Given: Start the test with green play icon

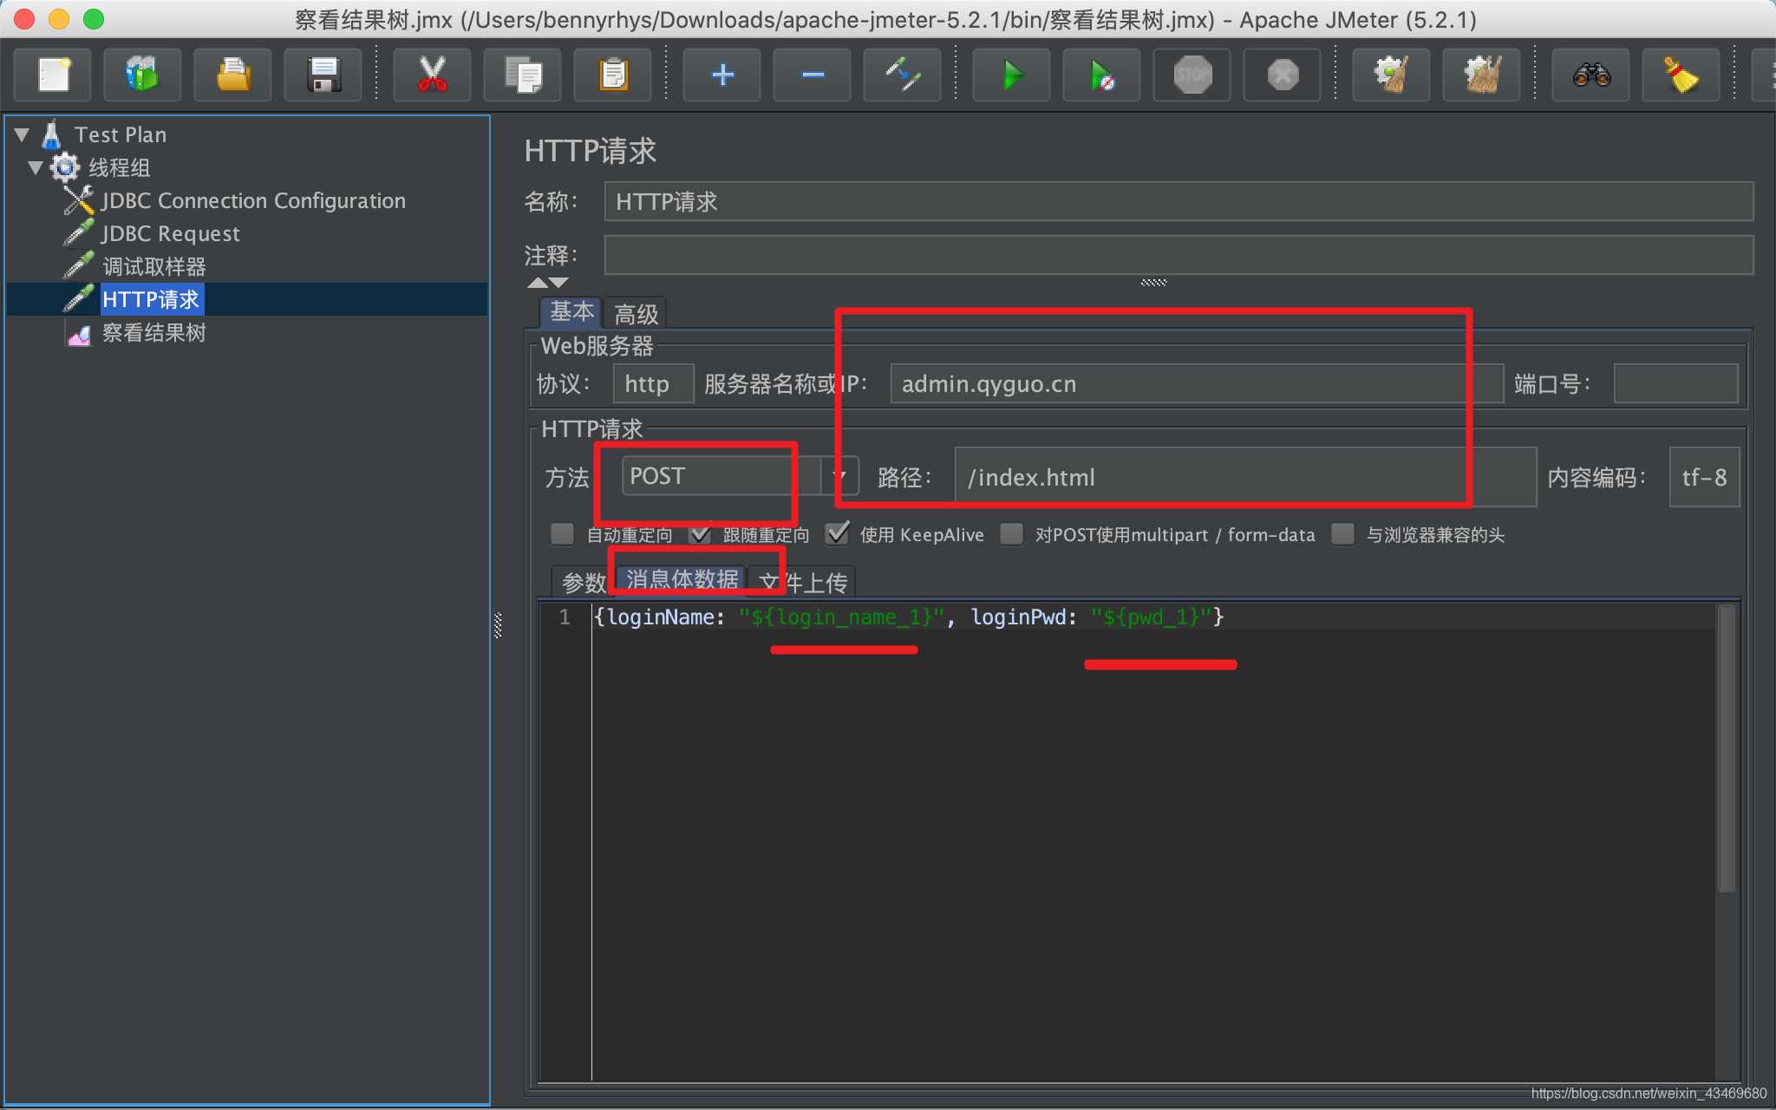Looking at the screenshot, I should pyautogui.click(x=1012, y=75).
